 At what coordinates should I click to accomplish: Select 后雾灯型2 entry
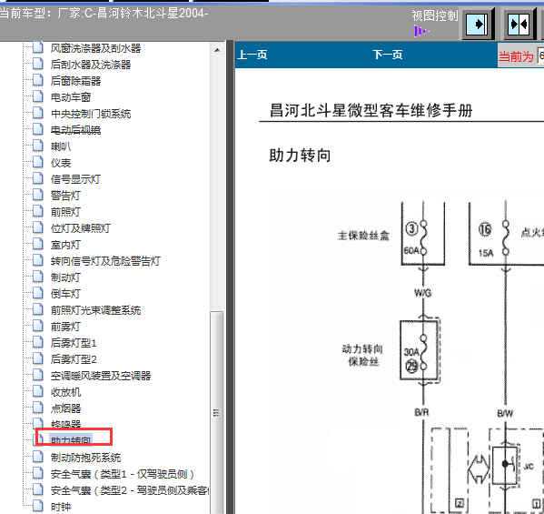74,359
